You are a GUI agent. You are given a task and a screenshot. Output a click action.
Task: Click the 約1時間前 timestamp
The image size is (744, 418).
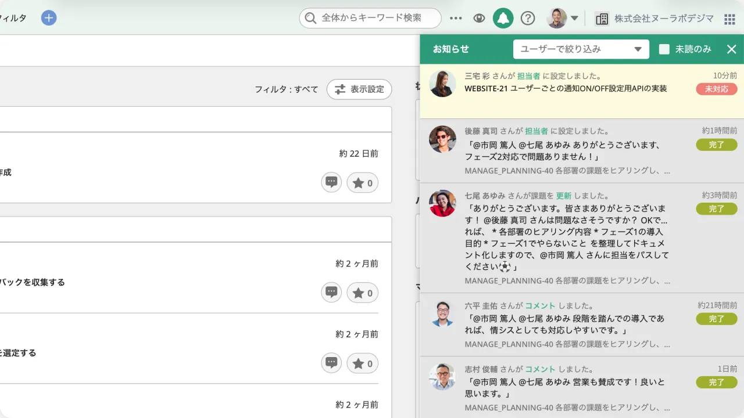[x=720, y=131]
